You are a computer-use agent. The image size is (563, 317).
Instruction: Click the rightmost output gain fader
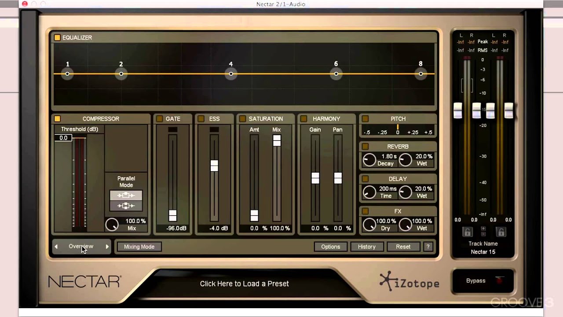tap(509, 110)
